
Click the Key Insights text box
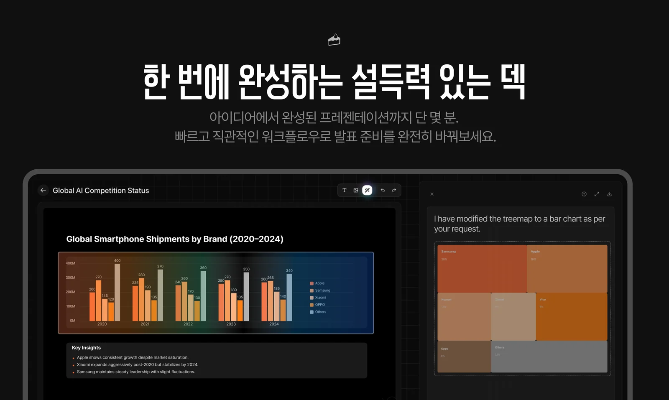[217, 360]
